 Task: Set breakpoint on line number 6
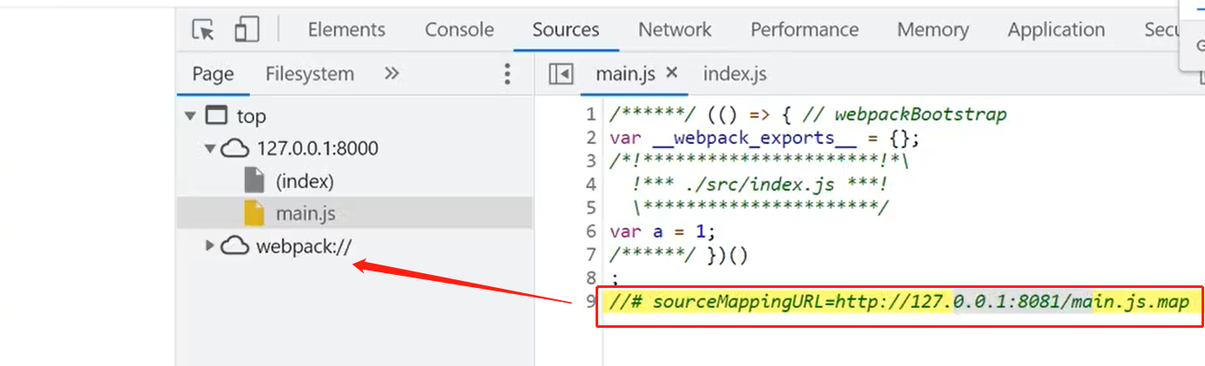coord(591,232)
